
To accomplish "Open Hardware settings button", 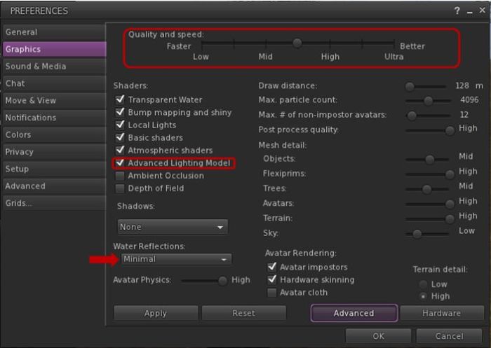I will 441,313.
